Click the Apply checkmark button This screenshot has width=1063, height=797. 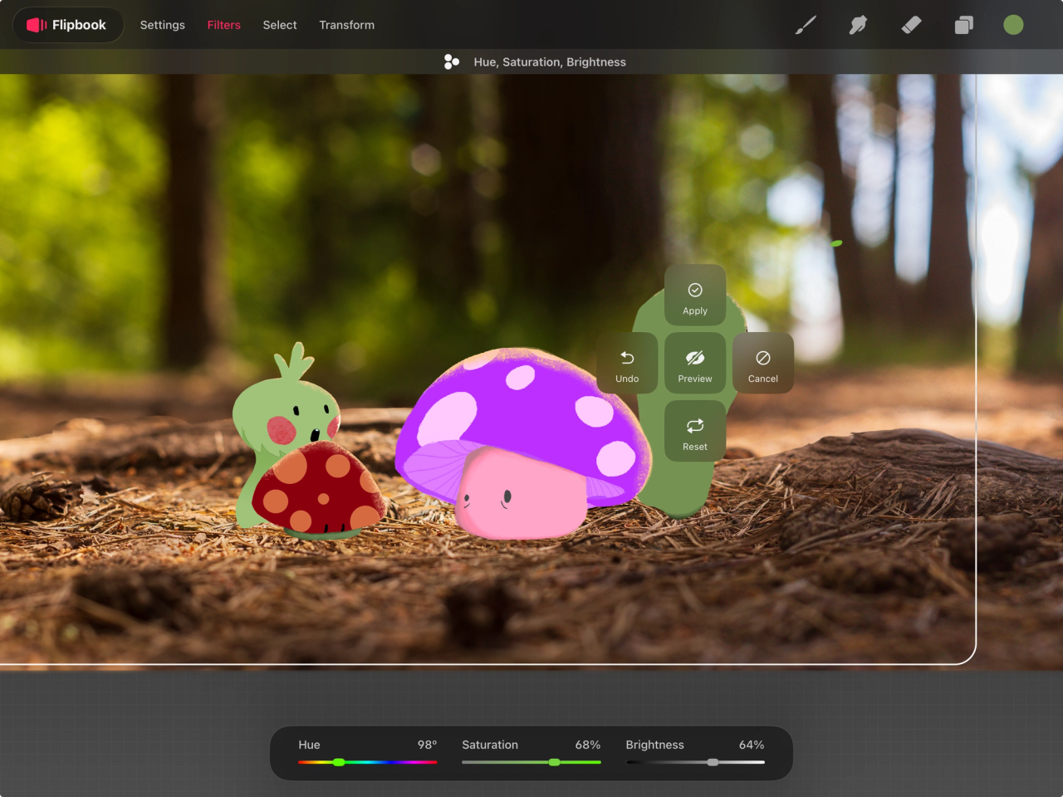[x=695, y=296]
